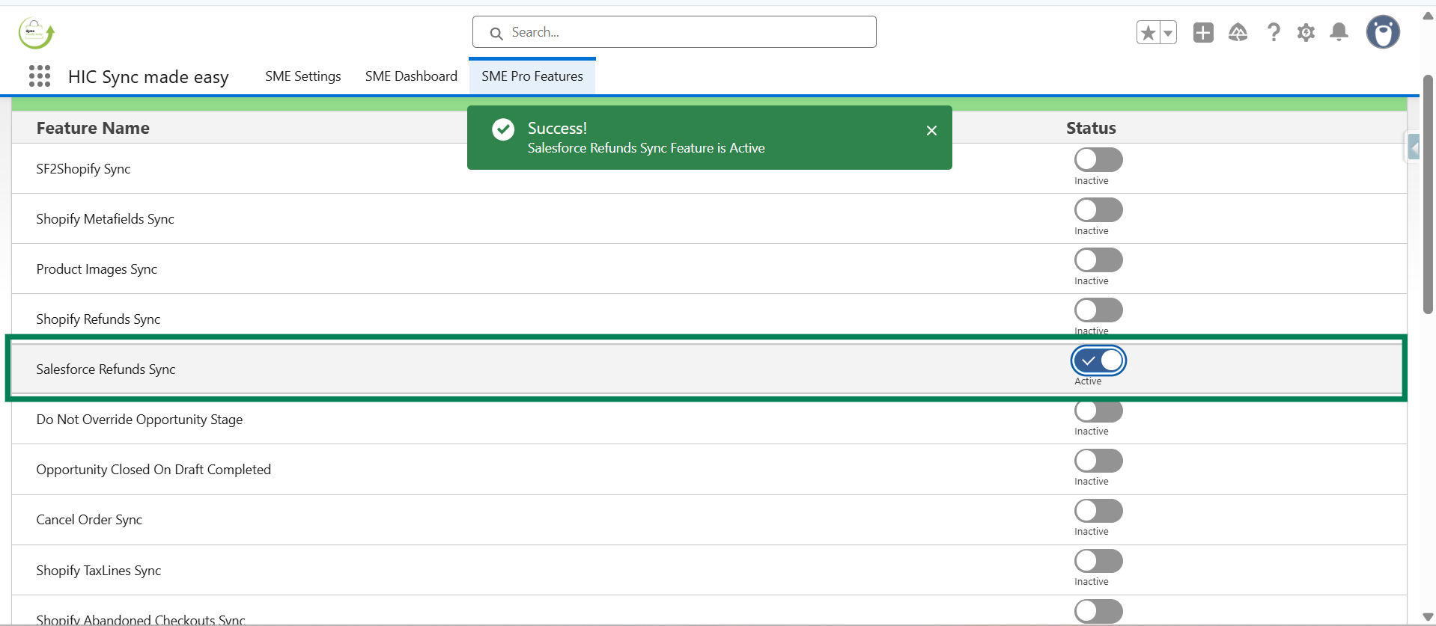Click the success checkmark icon in toast

point(503,129)
